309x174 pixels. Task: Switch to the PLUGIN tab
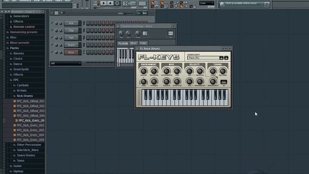click(123, 43)
